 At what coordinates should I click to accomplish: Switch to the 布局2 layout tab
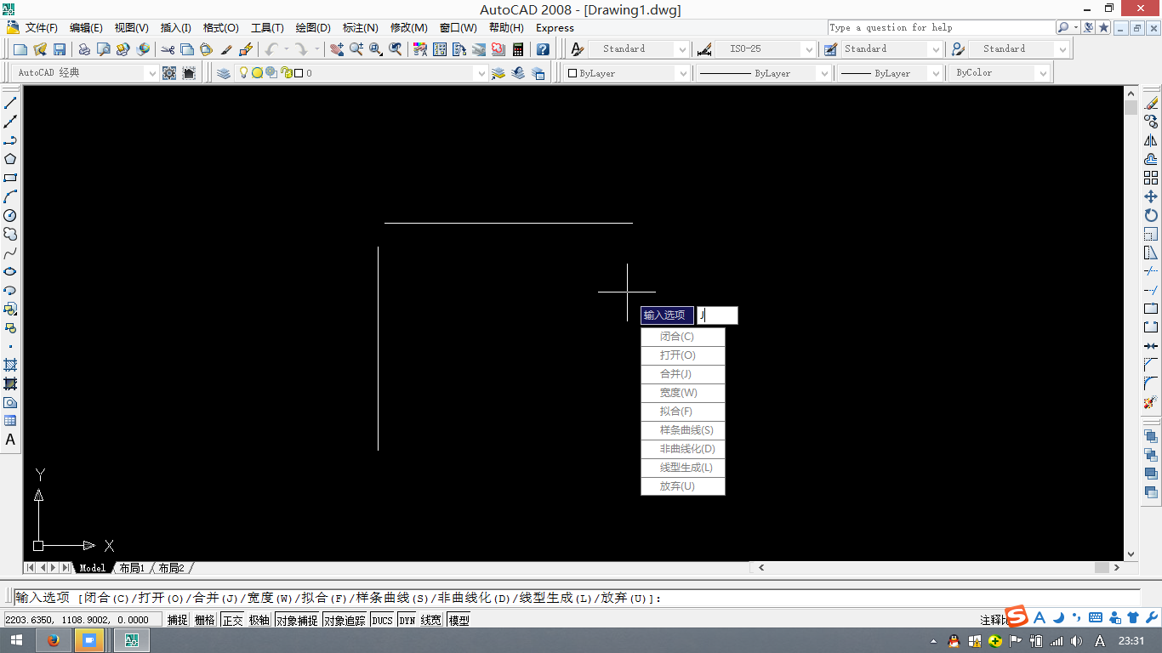(x=171, y=568)
